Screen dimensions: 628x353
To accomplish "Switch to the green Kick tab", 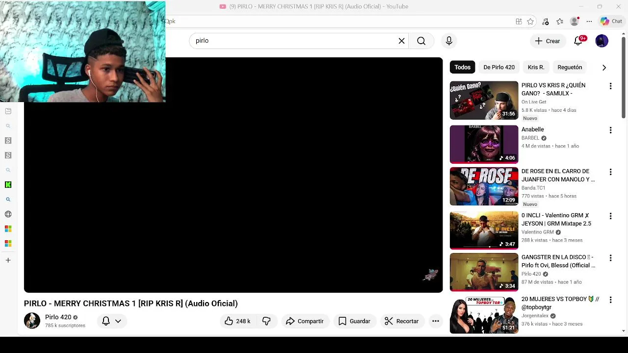I will (8, 185).
